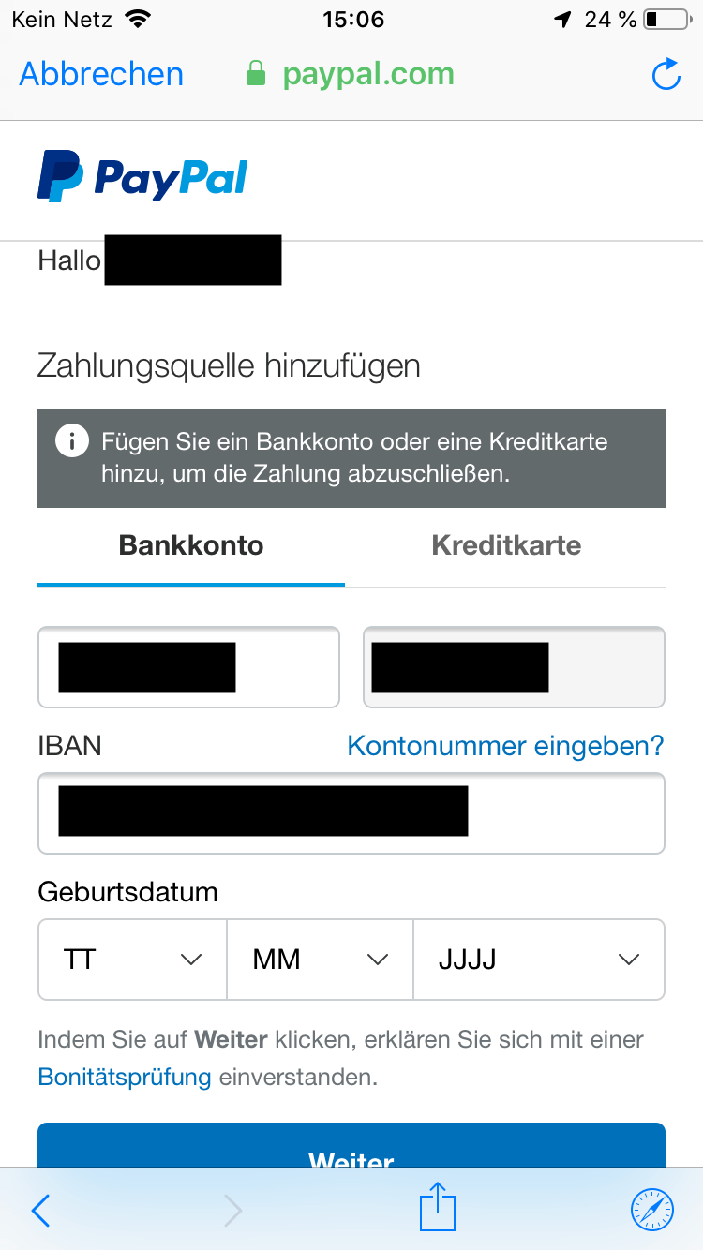The image size is (703, 1250).
Task: Tap the browser forward arrow
Action: click(x=232, y=1211)
